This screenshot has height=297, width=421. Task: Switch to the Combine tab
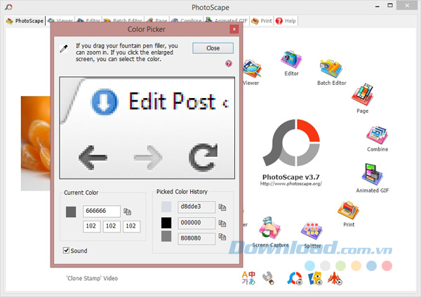[187, 20]
